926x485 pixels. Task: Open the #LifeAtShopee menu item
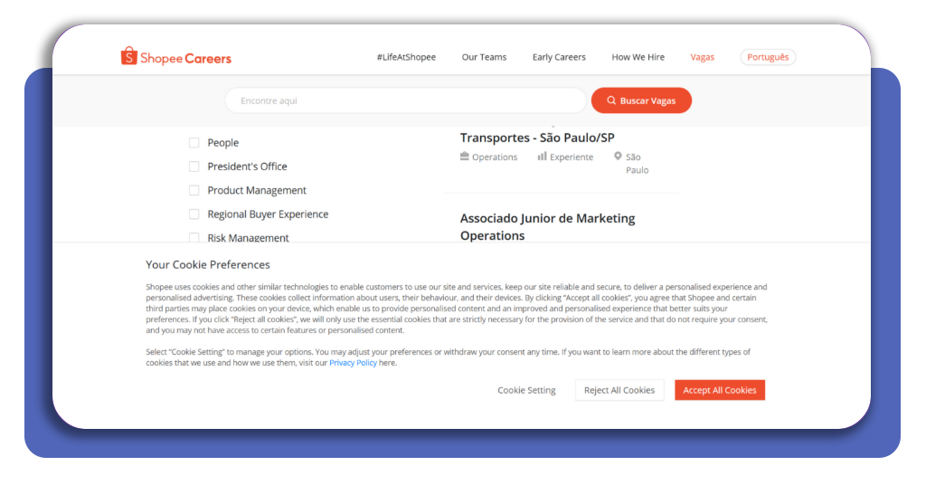pyautogui.click(x=406, y=57)
